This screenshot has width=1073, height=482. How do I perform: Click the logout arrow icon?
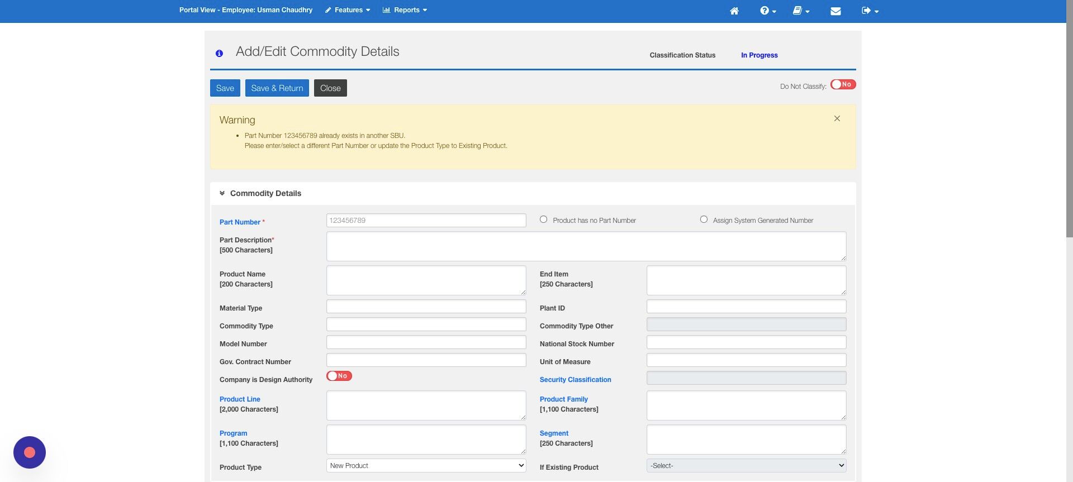[x=870, y=11]
